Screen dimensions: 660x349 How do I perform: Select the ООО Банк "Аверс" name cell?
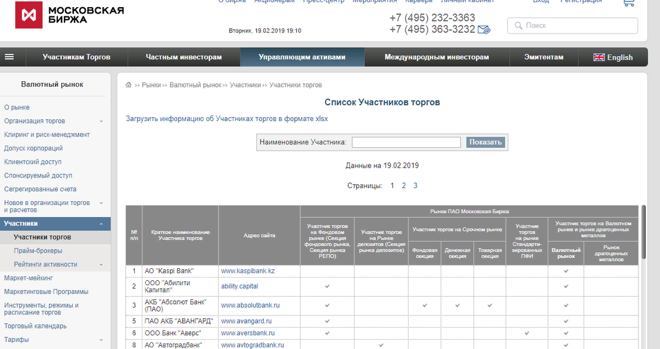pos(180,333)
